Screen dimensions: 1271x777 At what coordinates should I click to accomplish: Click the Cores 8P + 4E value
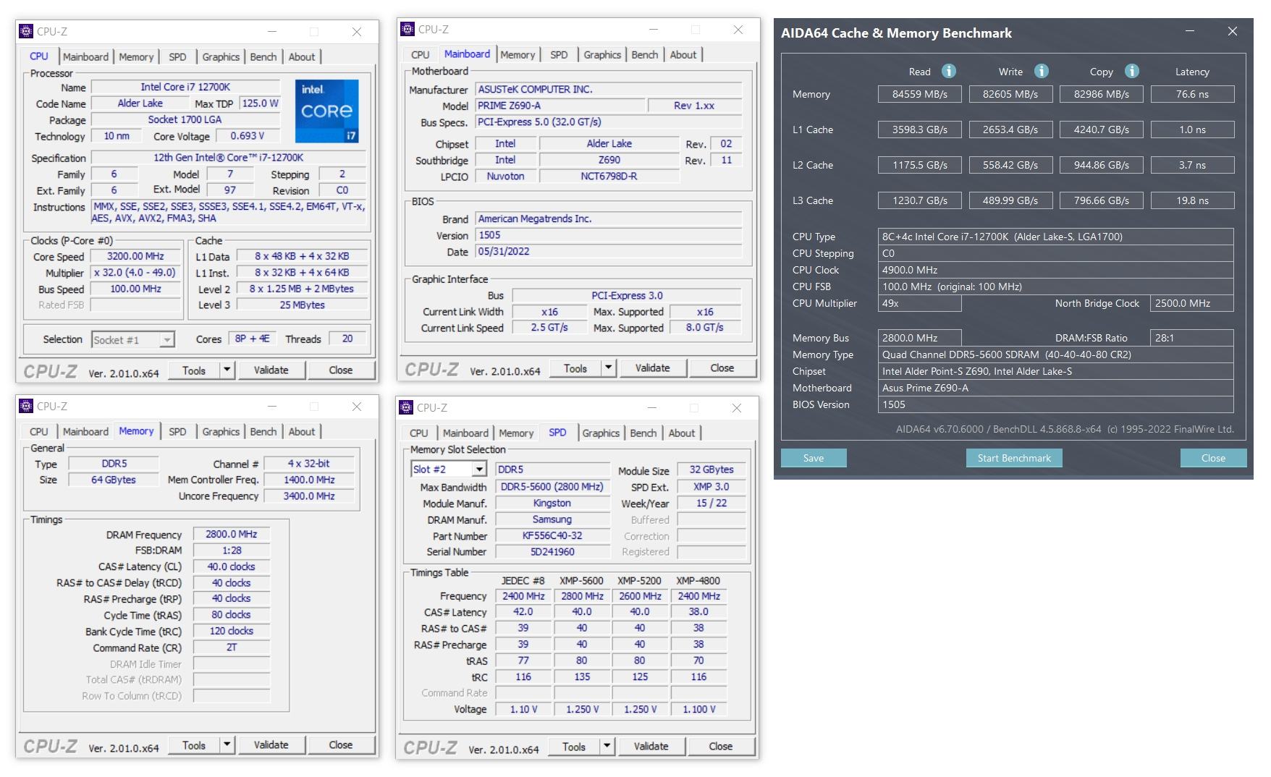pos(252,339)
